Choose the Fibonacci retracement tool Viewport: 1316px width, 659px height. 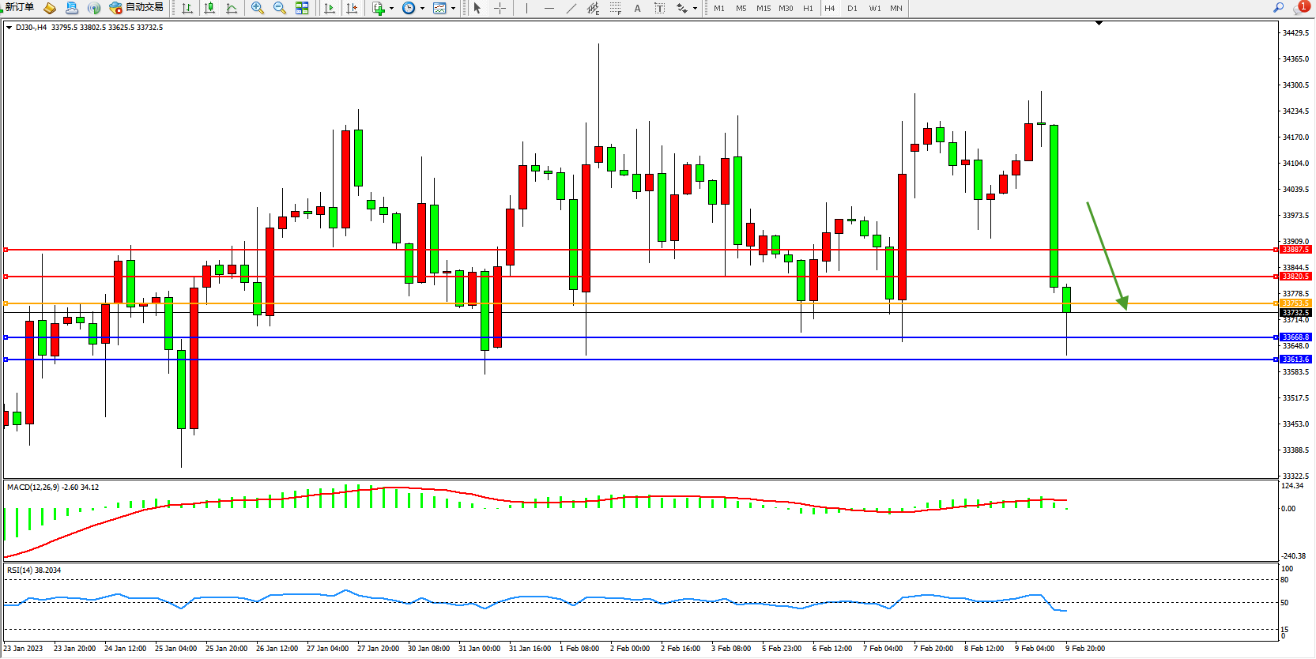click(x=615, y=8)
